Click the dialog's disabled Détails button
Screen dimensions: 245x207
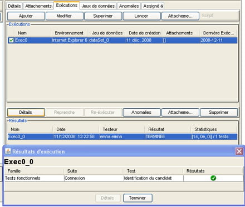coord(107,198)
